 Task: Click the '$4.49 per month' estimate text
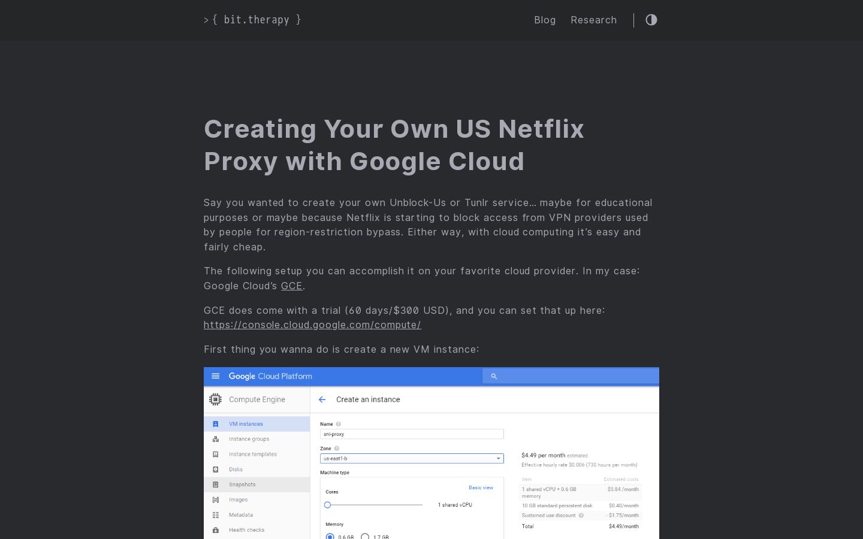coord(544,455)
